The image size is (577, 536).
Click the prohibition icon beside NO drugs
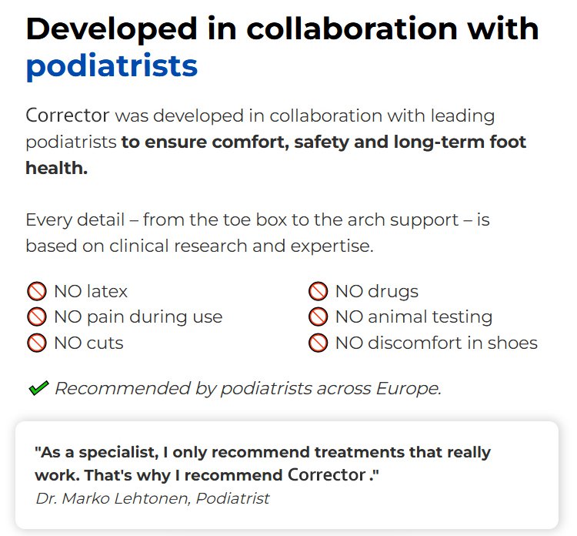[319, 292]
